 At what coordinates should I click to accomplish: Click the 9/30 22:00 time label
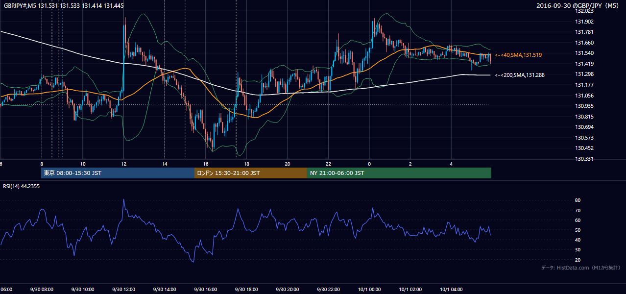(328, 290)
